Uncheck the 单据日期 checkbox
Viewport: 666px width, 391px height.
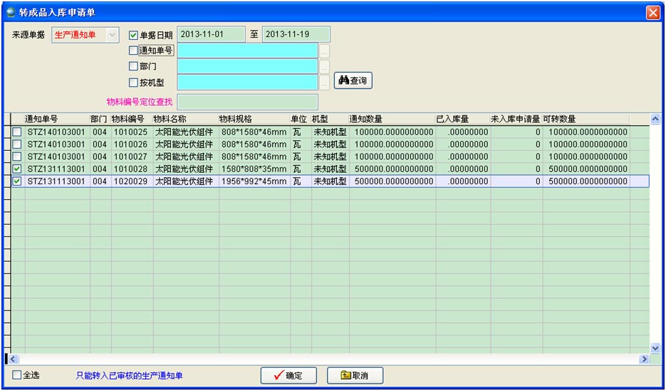pyautogui.click(x=133, y=35)
